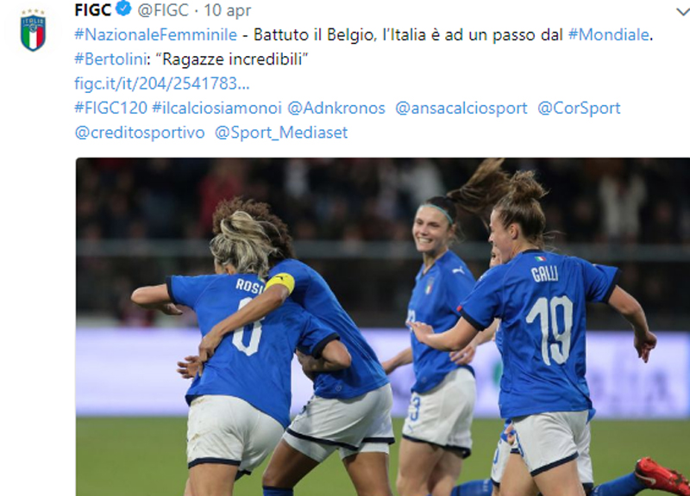Image resolution: width=690 pixels, height=496 pixels.
Task: Open the #NazionaleFemminile hashtag
Action: (156, 34)
